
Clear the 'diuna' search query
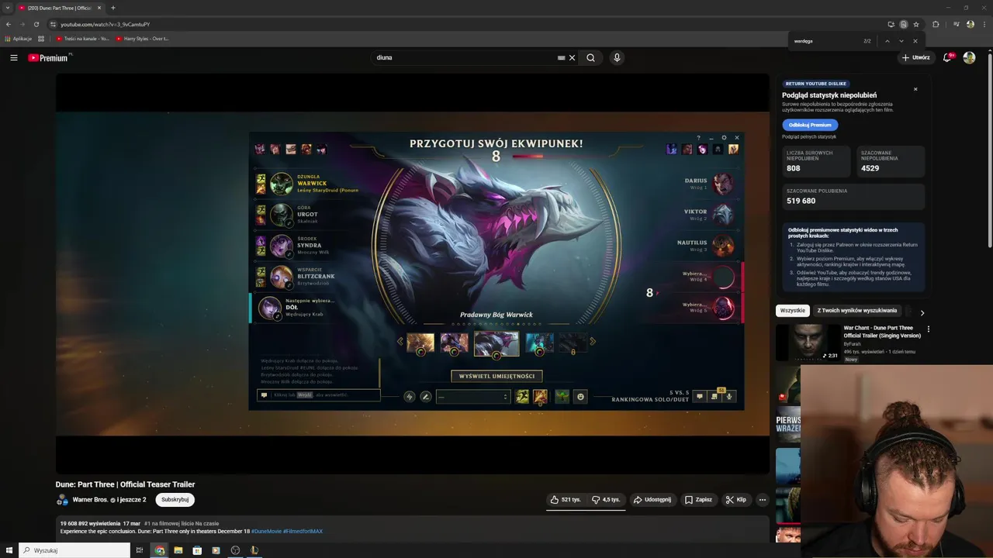pos(573,57)
